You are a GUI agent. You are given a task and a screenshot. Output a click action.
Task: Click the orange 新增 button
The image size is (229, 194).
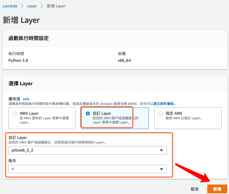coord(217,189)
